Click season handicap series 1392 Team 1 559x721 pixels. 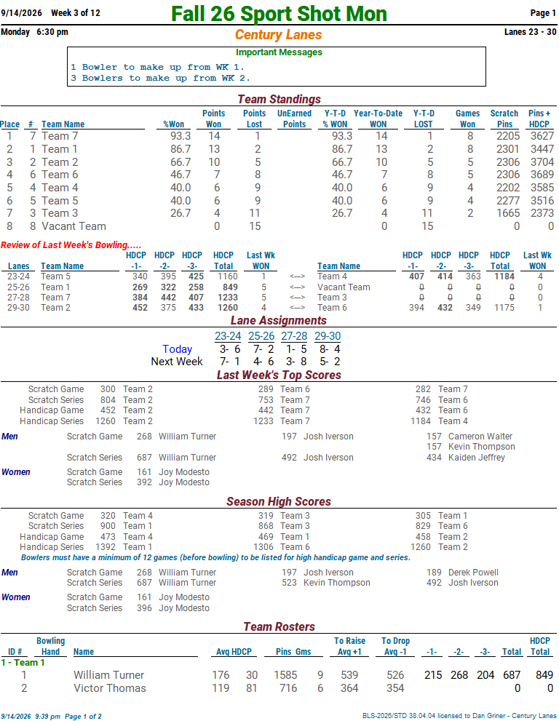pos(123,547)
